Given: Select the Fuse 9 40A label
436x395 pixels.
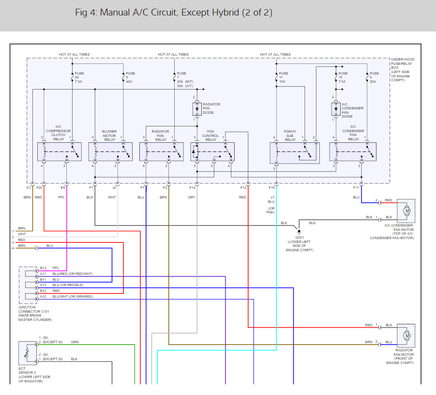Looking at the screenshot, I should coord(130,77).
